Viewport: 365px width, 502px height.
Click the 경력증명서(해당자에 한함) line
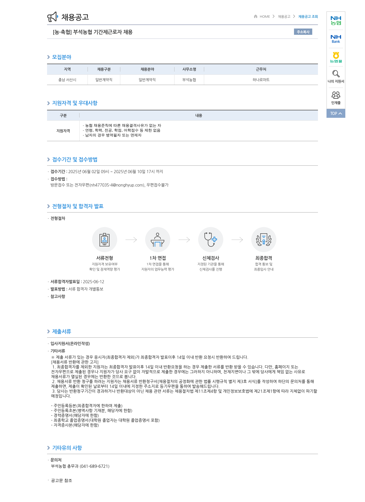(75, 415)
